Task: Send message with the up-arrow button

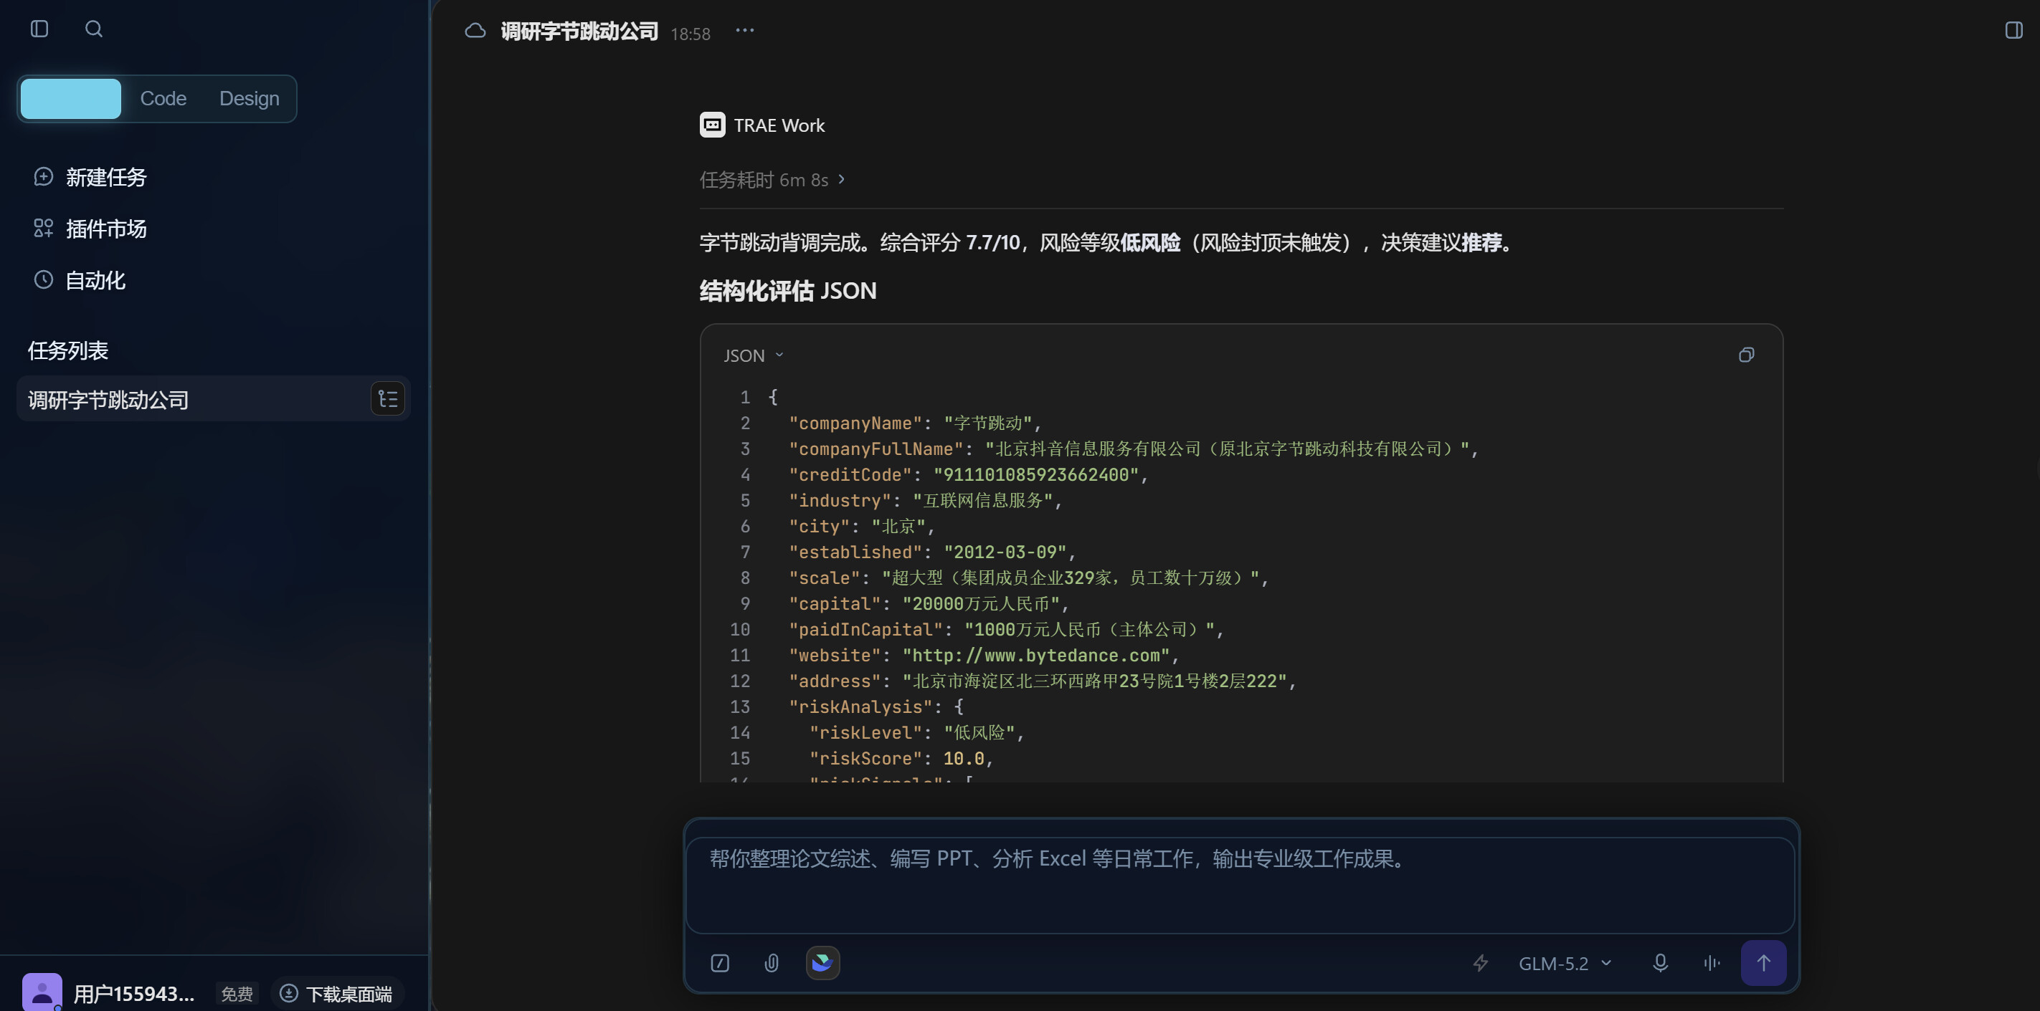Action: (1764, 963)
